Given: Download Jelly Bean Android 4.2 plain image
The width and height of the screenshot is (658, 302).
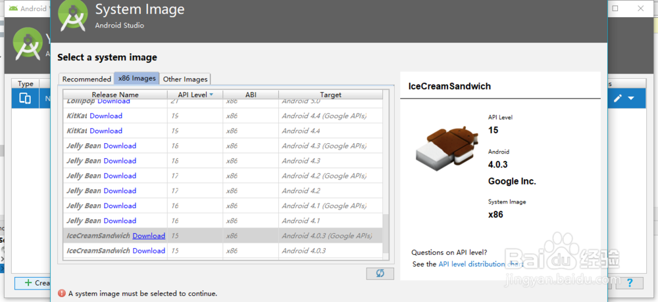Looking at the screenshot, I should (x=120, y=190).
